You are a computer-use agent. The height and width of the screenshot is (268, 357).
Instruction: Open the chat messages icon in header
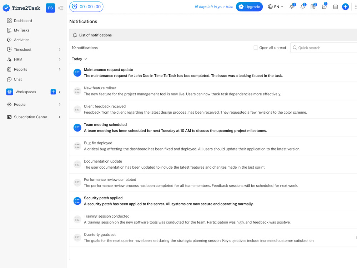(324, 6)
